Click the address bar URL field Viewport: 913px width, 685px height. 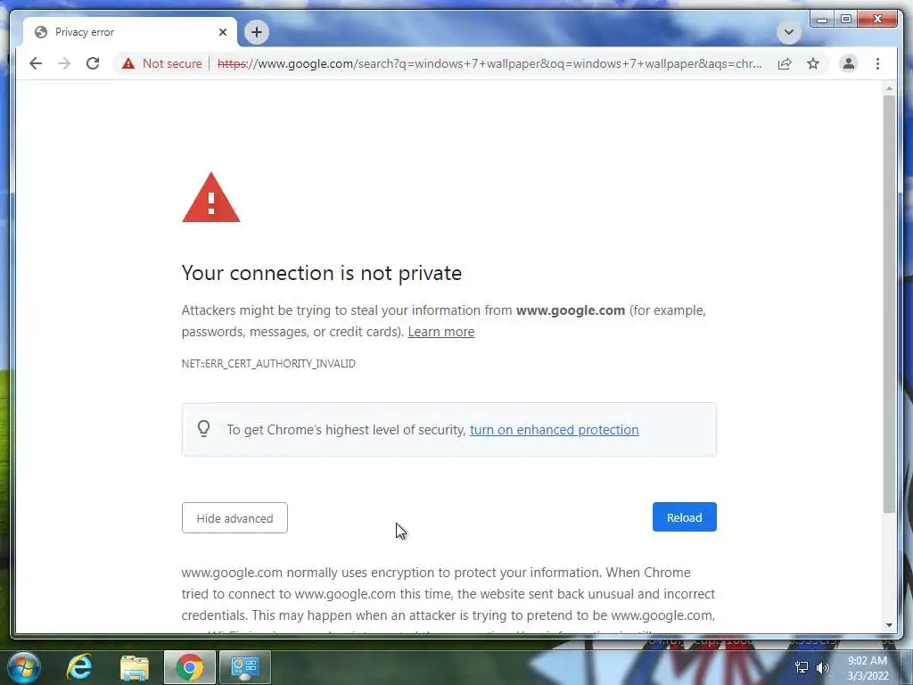(489, 63)
